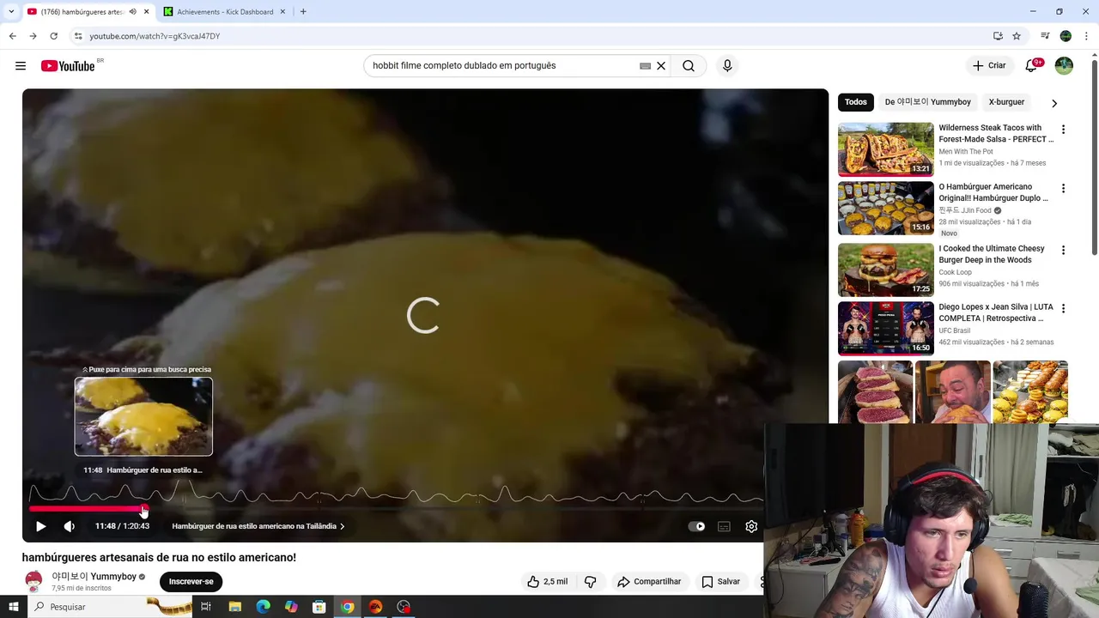Switch to Achievements - Kick Dashboard tab
The image size is (1099, 618).
pos(226,12)
